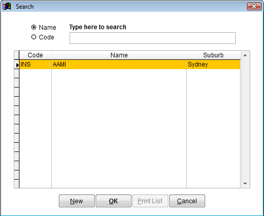
Task: Select the AAMI name cell
Action: coord(119,64)
